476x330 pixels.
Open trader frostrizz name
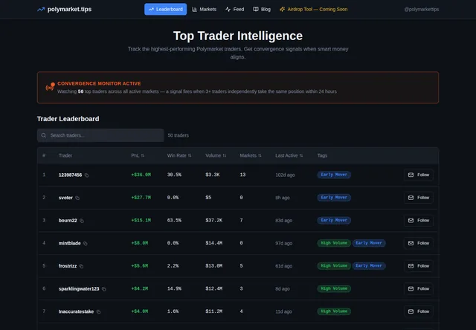point(68,266)
